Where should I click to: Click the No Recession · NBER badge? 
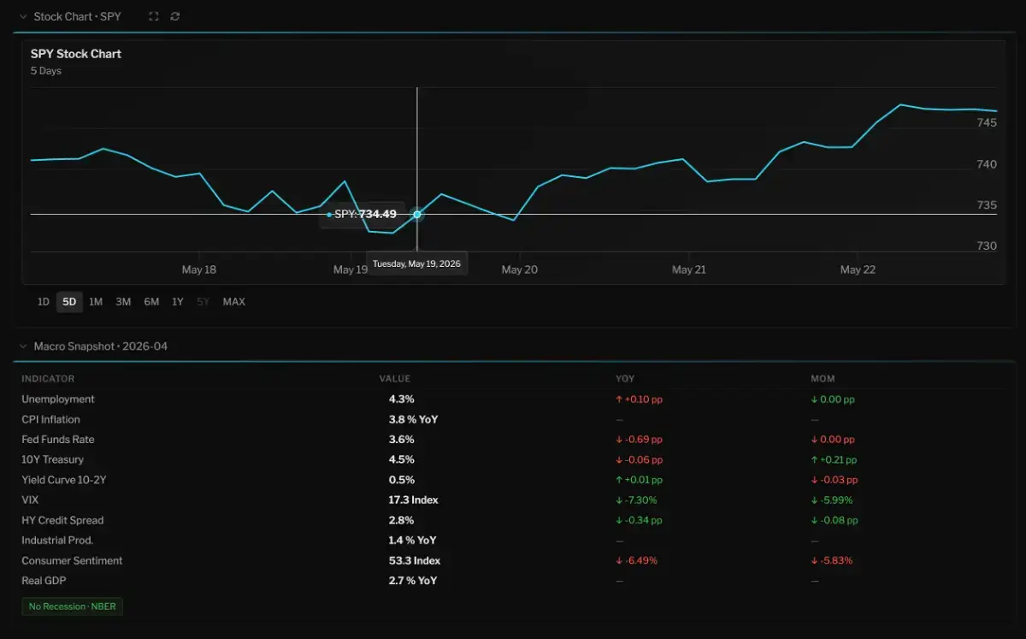(74, 606)
